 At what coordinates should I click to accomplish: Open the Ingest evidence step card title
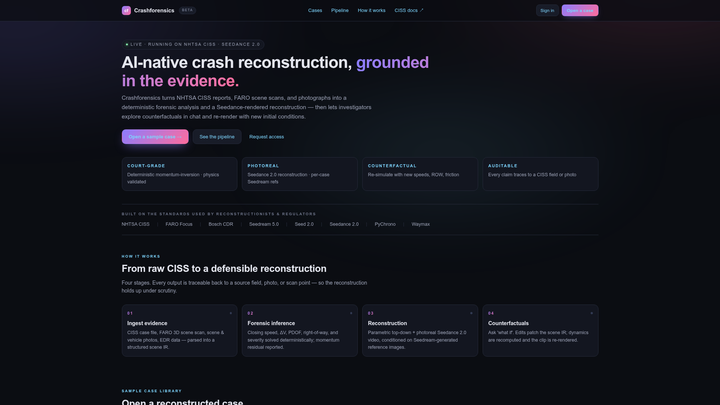147,323
